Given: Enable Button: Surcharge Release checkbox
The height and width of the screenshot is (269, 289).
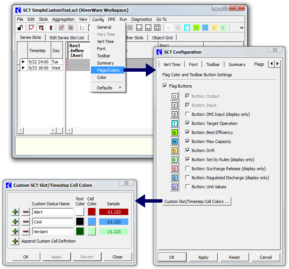Looking at the screenshot, I should [188, 168].
